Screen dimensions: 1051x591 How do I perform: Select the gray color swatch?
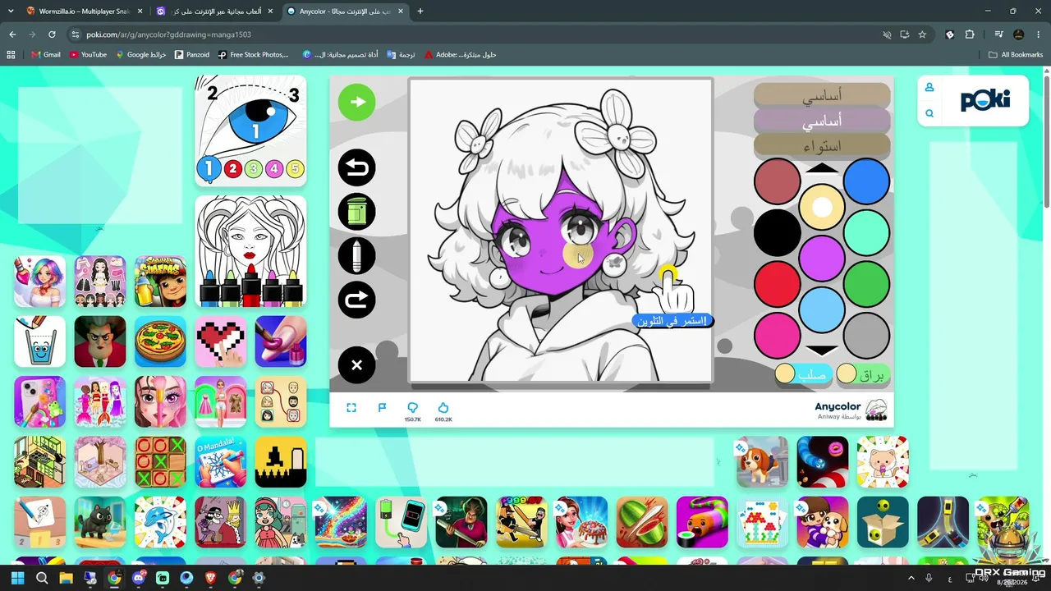(866, 336)
